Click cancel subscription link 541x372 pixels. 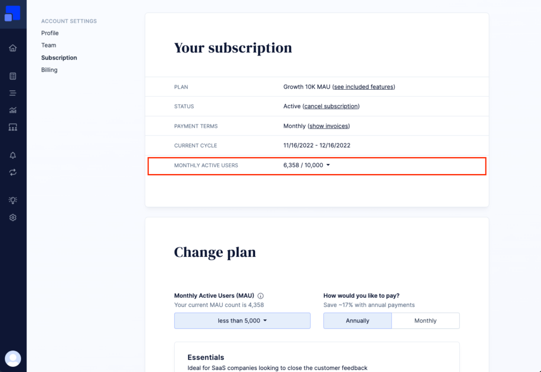[331, 107]
